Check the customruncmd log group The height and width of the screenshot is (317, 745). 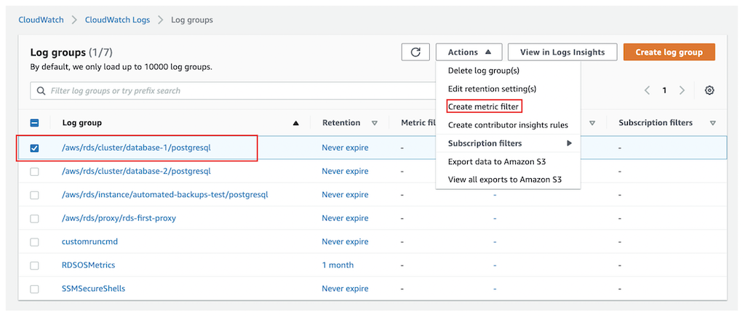click(x=34, y=242)
